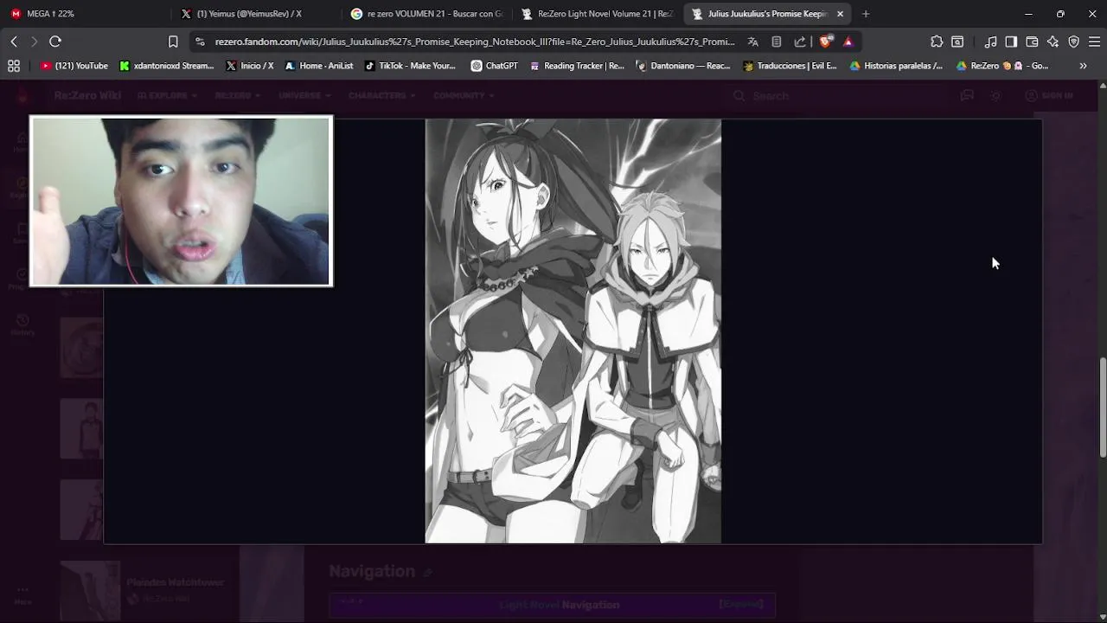The height and width of the screenshot is (623, 1107).
Task: Open the extensions puzzle icon
Action: click(937, 42)
